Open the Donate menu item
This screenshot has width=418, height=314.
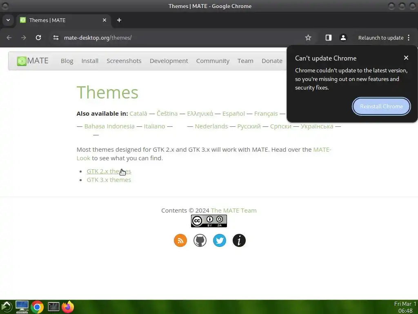[x=272, y=61]
